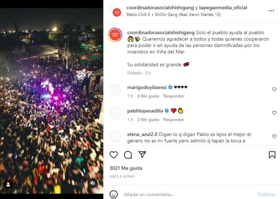Focus the Añade un comentario field
The image size is (280, 199).
tap(188, 194)
